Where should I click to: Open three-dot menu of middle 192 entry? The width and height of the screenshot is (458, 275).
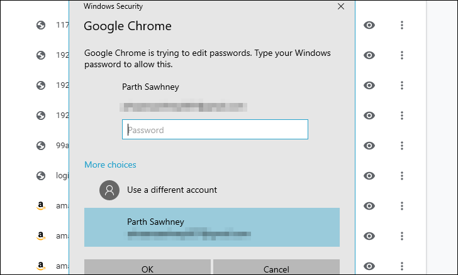tap(402, 85)
